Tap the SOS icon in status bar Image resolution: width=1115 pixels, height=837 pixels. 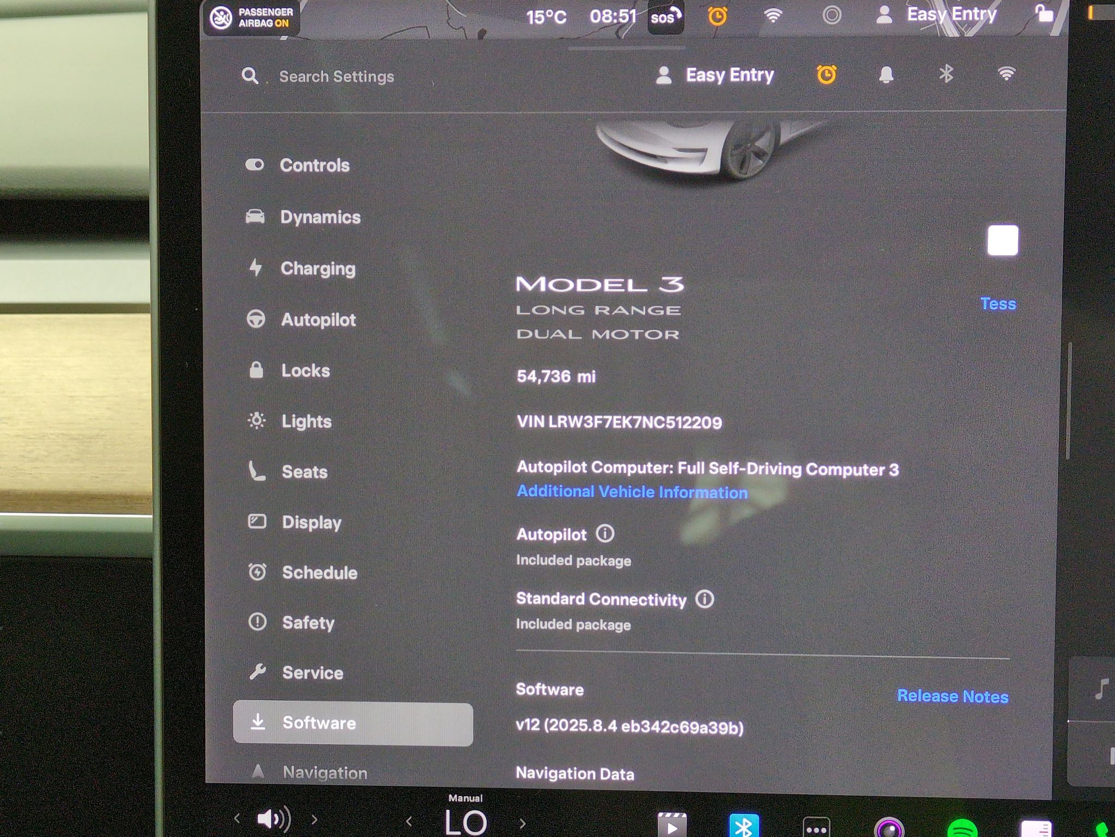pyautogui.click(x=665, y=17)
